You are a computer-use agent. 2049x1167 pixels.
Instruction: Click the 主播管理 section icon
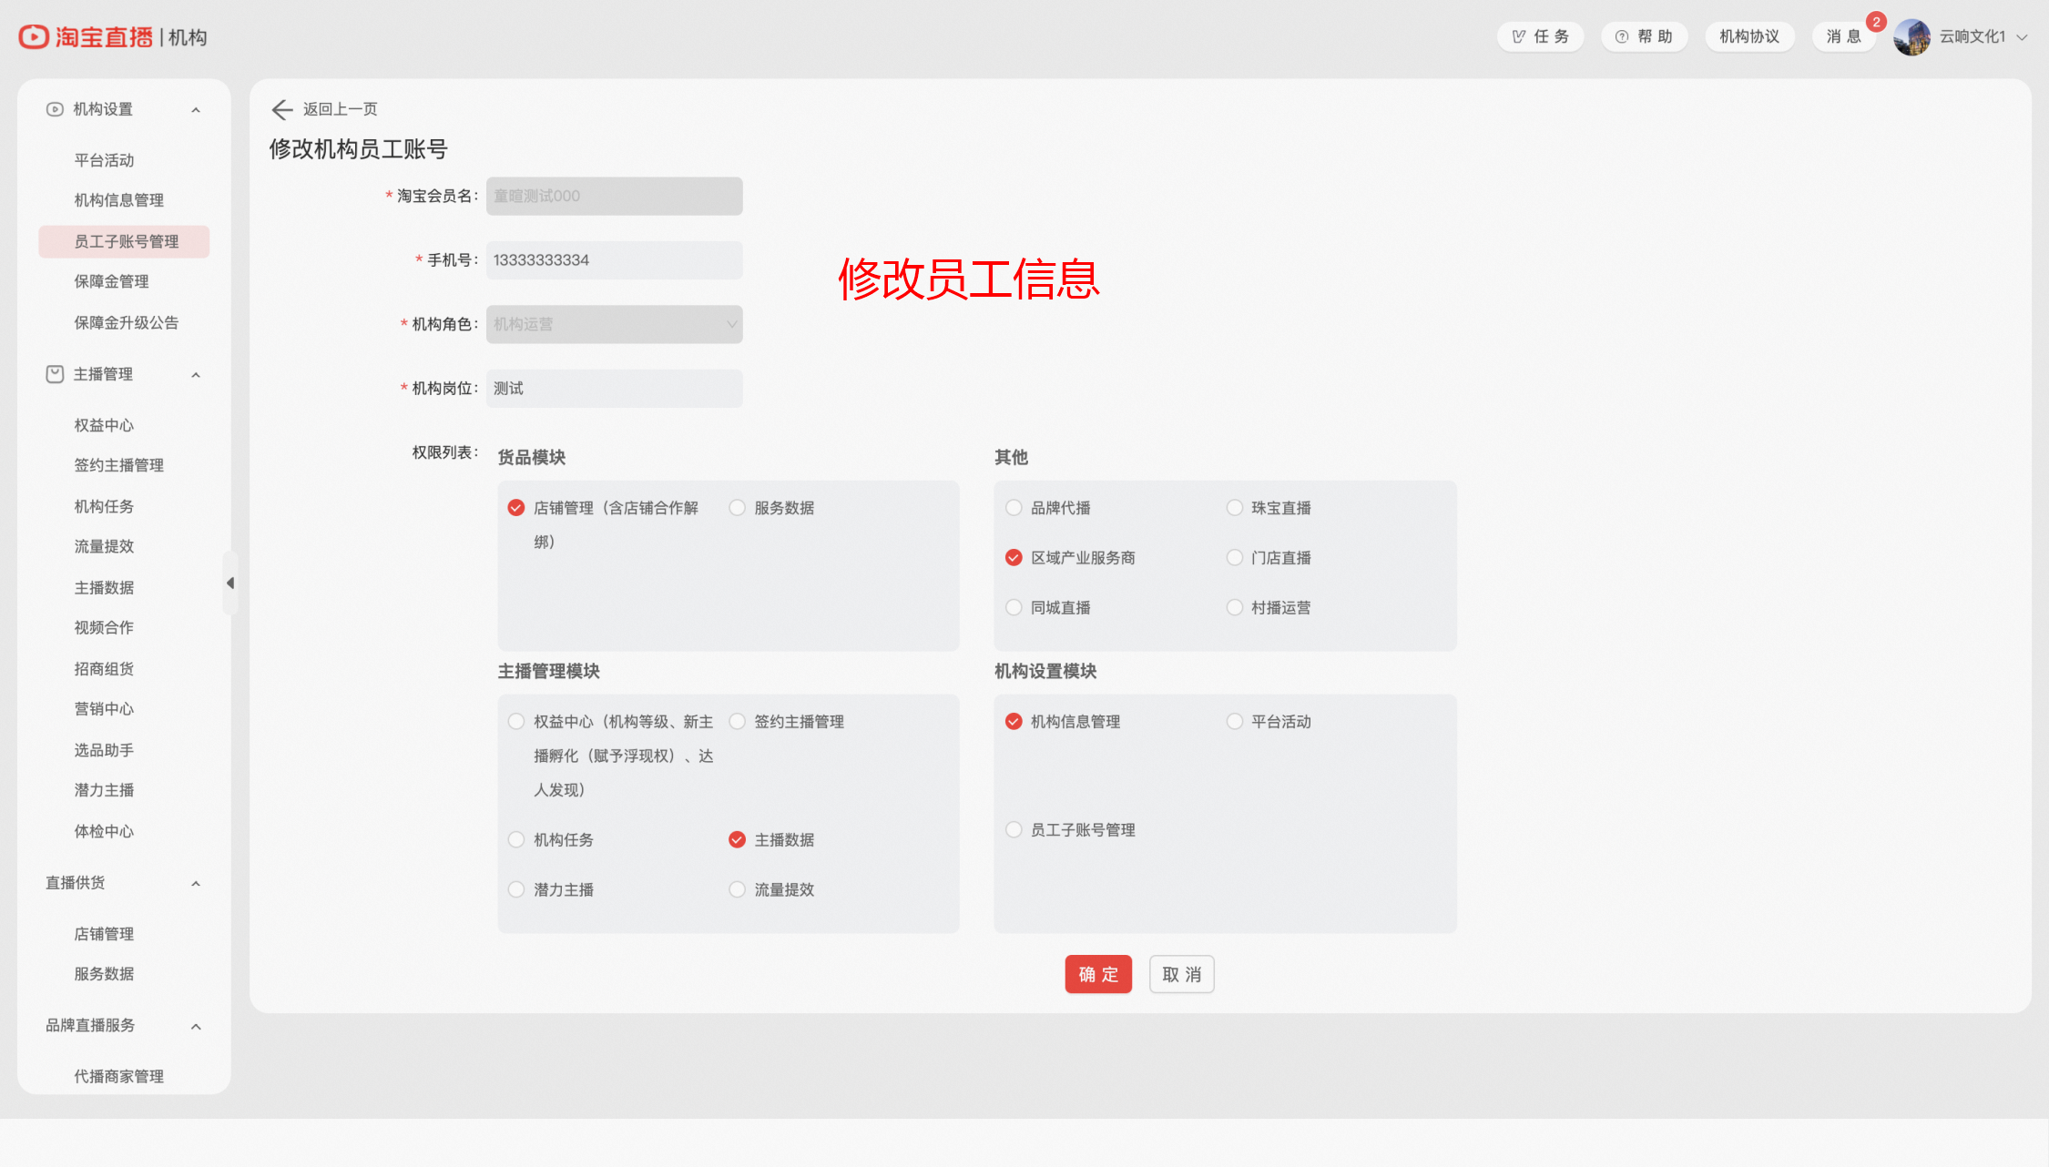pyautogui.click(x=55, y=374)
